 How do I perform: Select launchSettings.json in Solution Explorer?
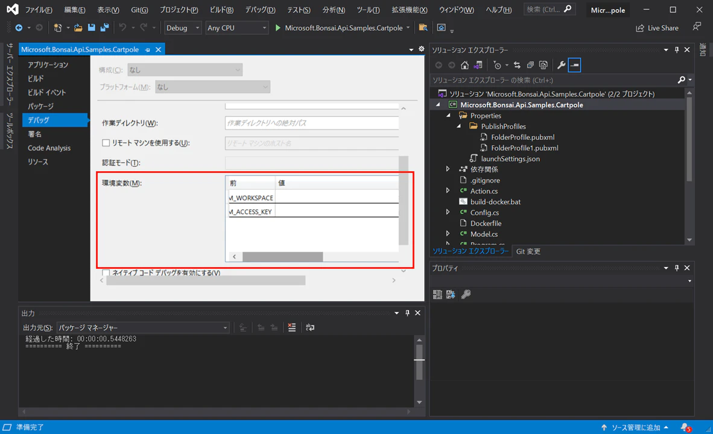pos(510,159)
